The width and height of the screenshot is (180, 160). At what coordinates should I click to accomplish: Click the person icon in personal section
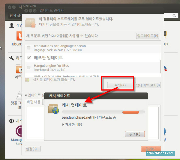12,25
